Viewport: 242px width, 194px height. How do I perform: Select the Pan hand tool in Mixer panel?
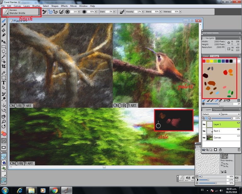[x=229, y=100]
